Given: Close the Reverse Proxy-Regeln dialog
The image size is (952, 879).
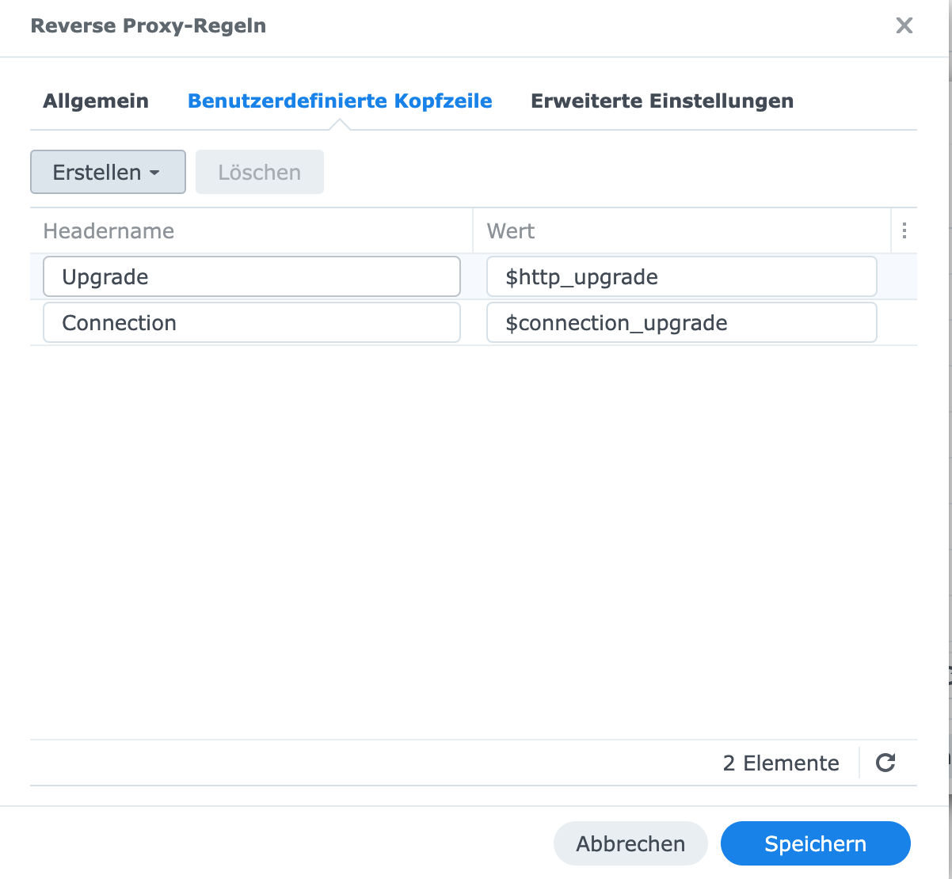Looking at the screenshot, I should click(x=904, y=26).
